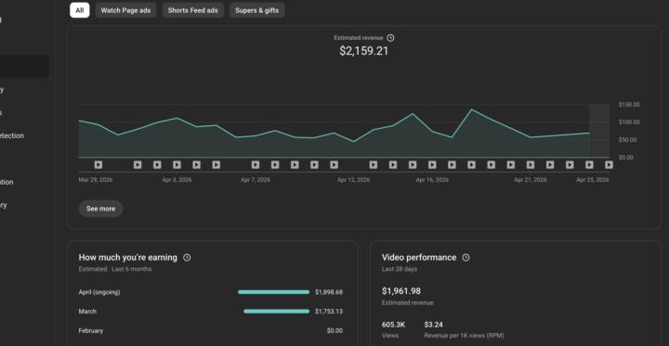Click the $0.00 February amount
The height and width of the screenshot is (346, 669).
coord(334,330)
